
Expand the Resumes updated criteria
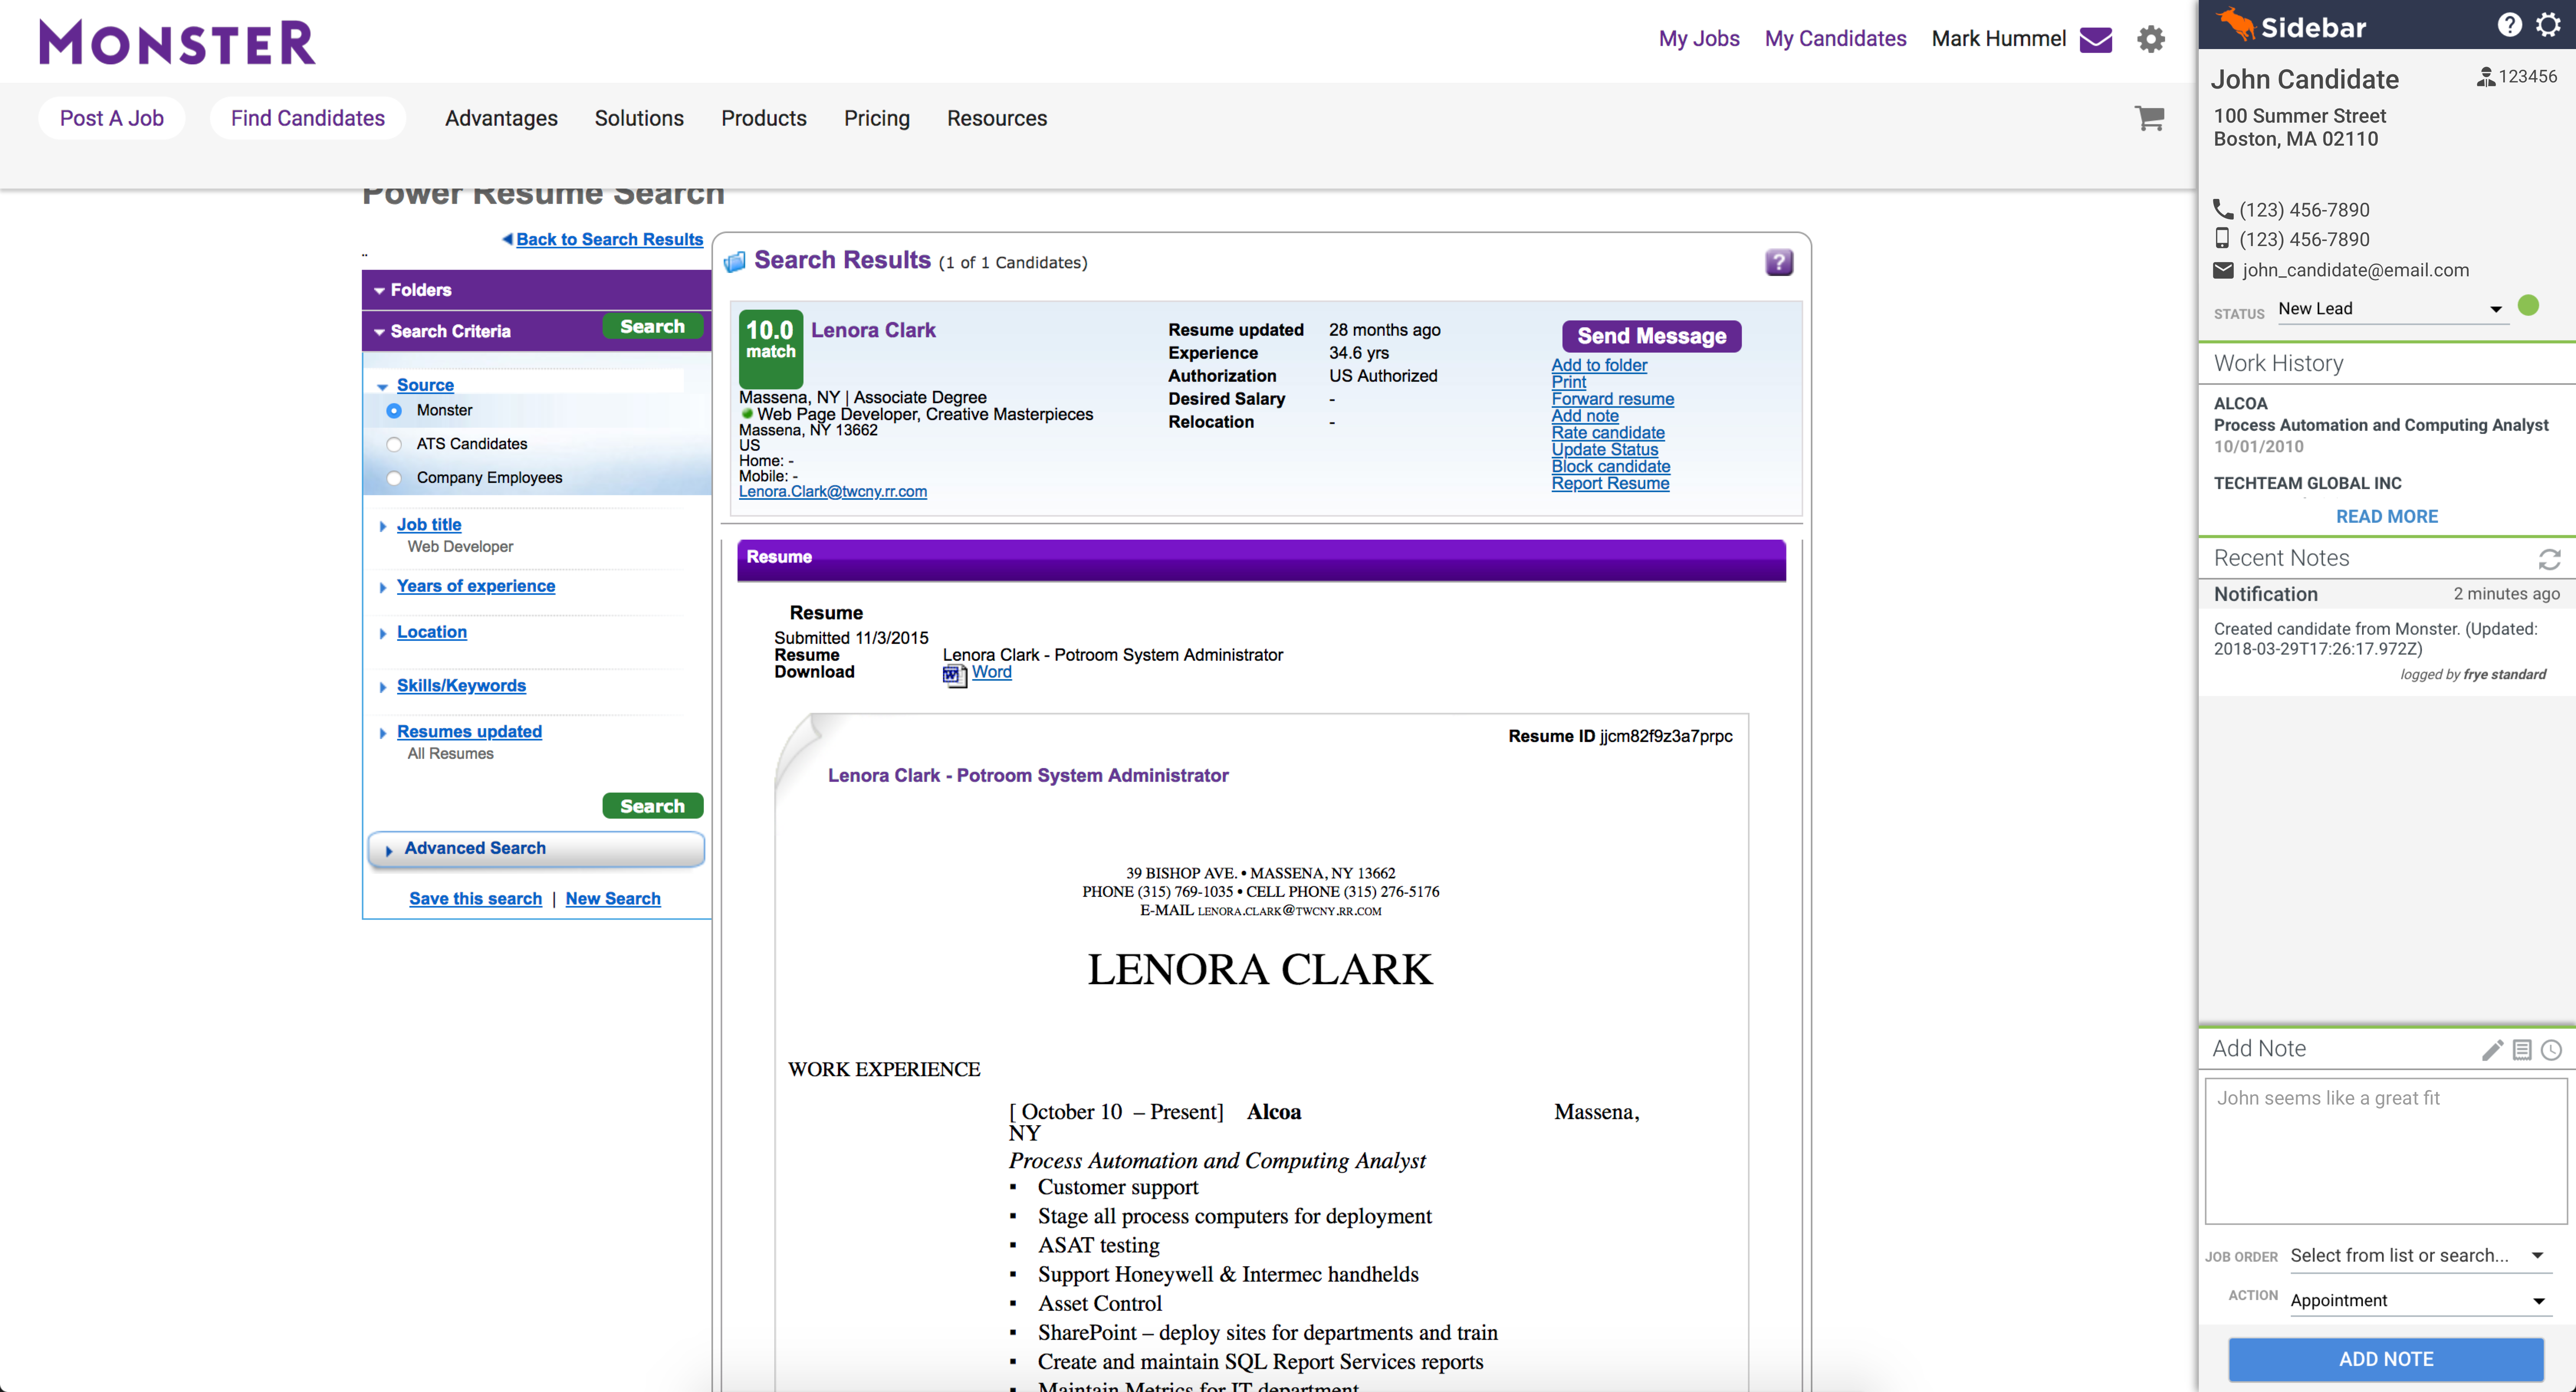click(382, 733)
